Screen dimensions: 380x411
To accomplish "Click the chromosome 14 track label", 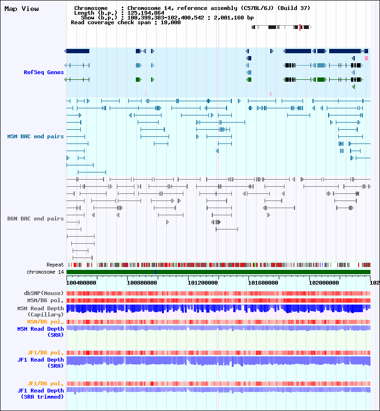I will pos(45,272).
